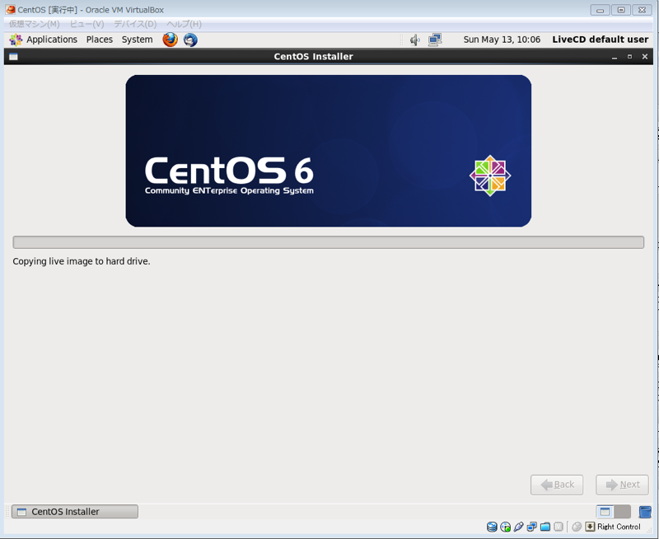659x539 pixels.
Task: Click the VirtualBox virtualization CPU status icon
Action: (559, 527)
